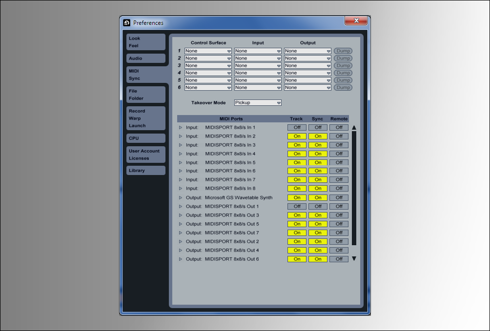Enable Remote for Microsoft GS Wavetable Synth

point(339,198)
